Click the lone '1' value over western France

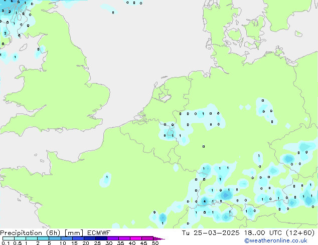107,177
